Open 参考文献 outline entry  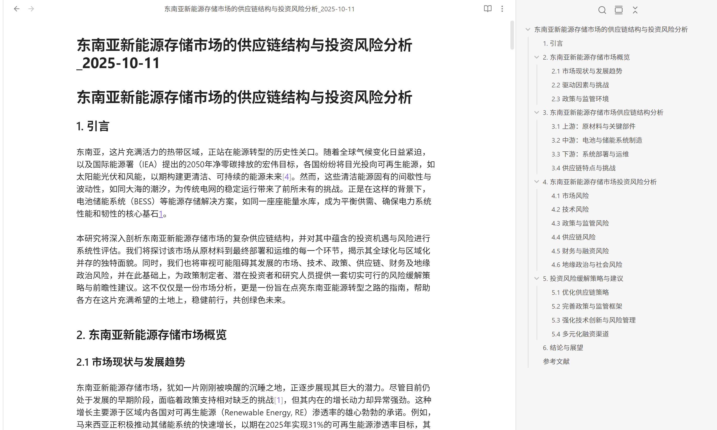pyautogui.click(x=556, y=361)
